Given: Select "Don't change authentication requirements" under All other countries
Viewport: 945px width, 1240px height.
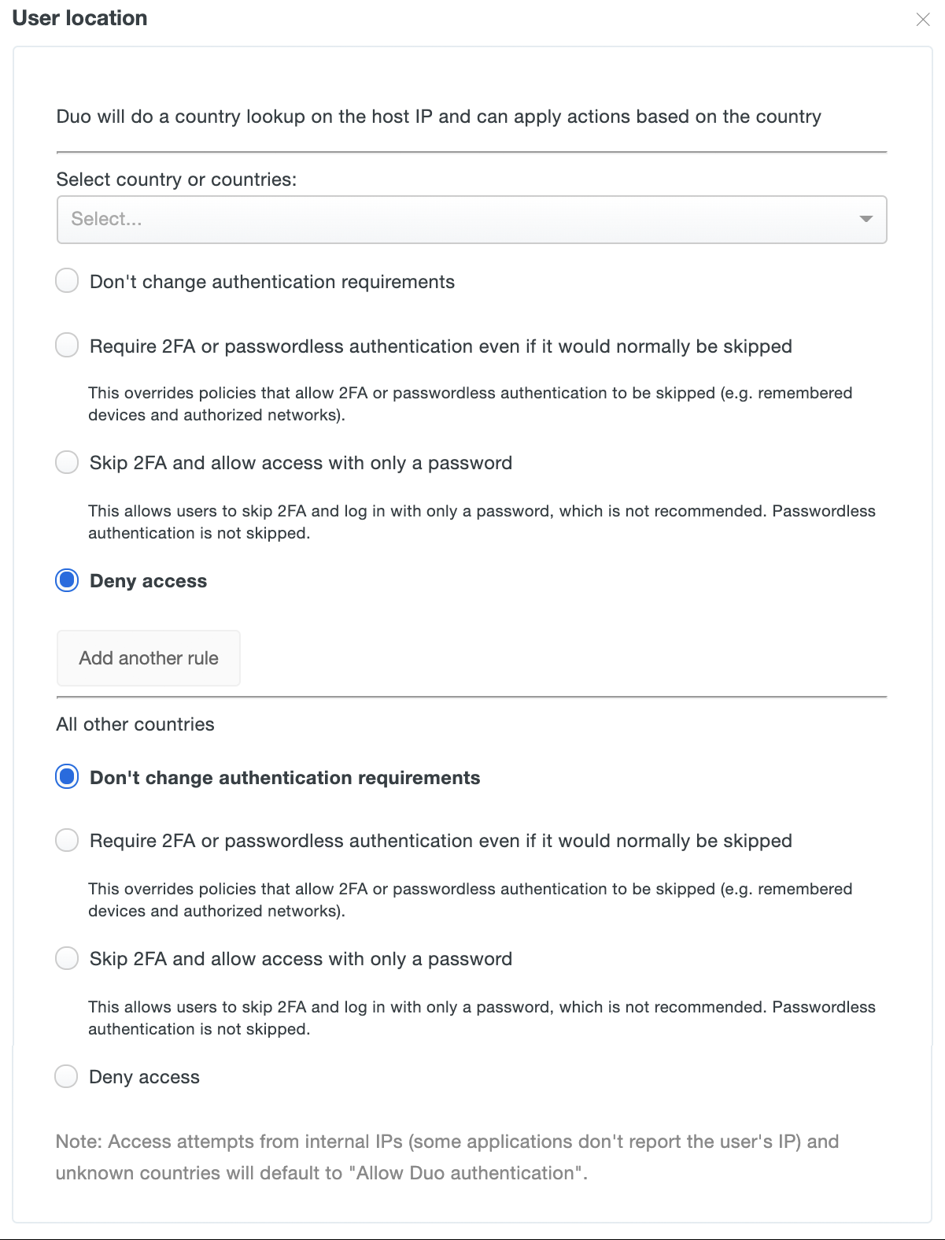Looking at the screenshot, I should click(68, 777).
